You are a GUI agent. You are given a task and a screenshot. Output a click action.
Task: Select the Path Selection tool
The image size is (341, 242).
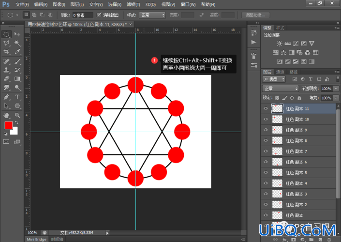tap(6, 106)
